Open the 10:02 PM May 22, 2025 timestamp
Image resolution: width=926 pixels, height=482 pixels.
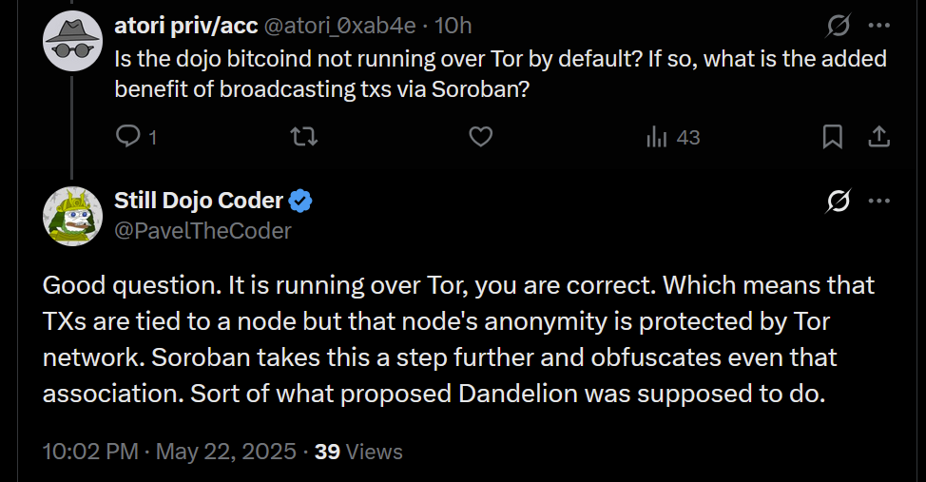(169, 452)
